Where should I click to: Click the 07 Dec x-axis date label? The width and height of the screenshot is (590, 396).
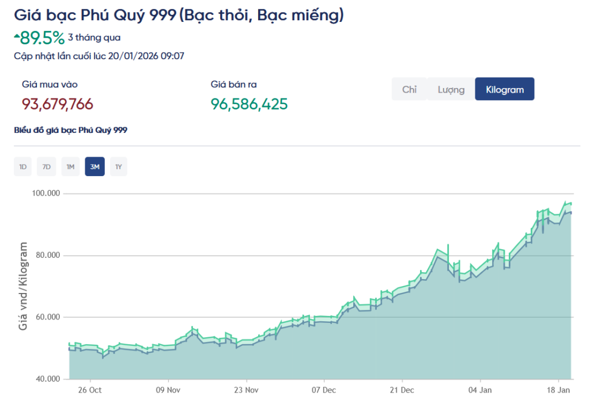coord(324,389)
